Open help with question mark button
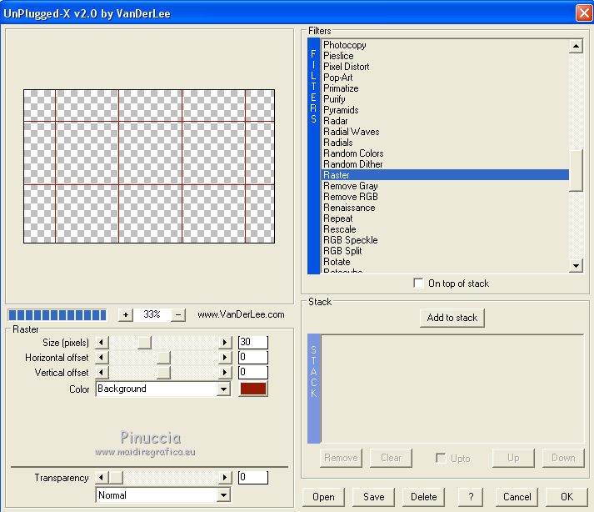This screenshot has height=512, width=594. point(472,496)
